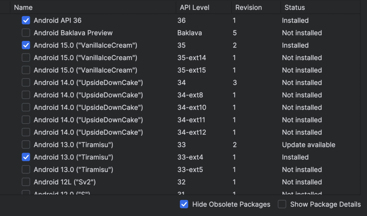Check Android 13.0 Tiramisu API 33 checkbox
Image resolution: width=367 pixels, height=216 pixels.
[26, 145]
